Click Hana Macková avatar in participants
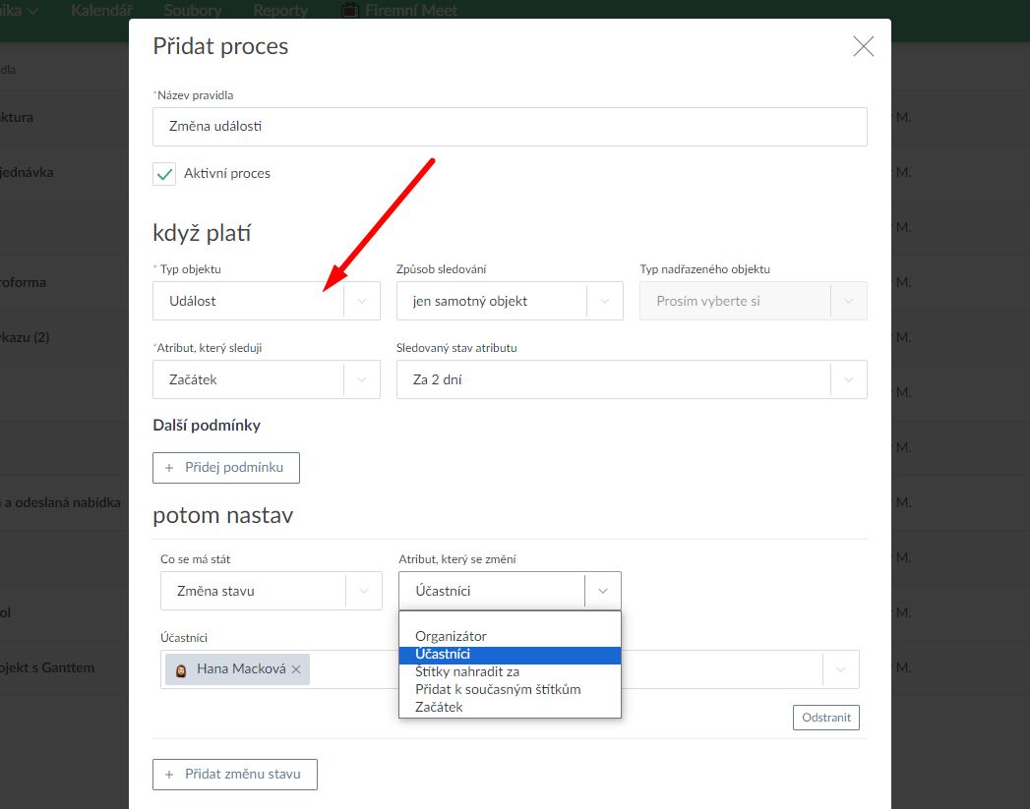 (x=181, y=669)
